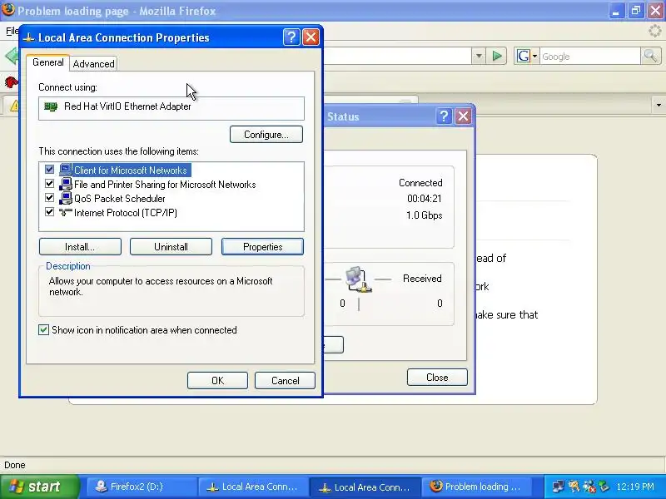Click the Internet Protocol (TCP/IP) icon
The image size is (666, 499).
pos(66,212)
